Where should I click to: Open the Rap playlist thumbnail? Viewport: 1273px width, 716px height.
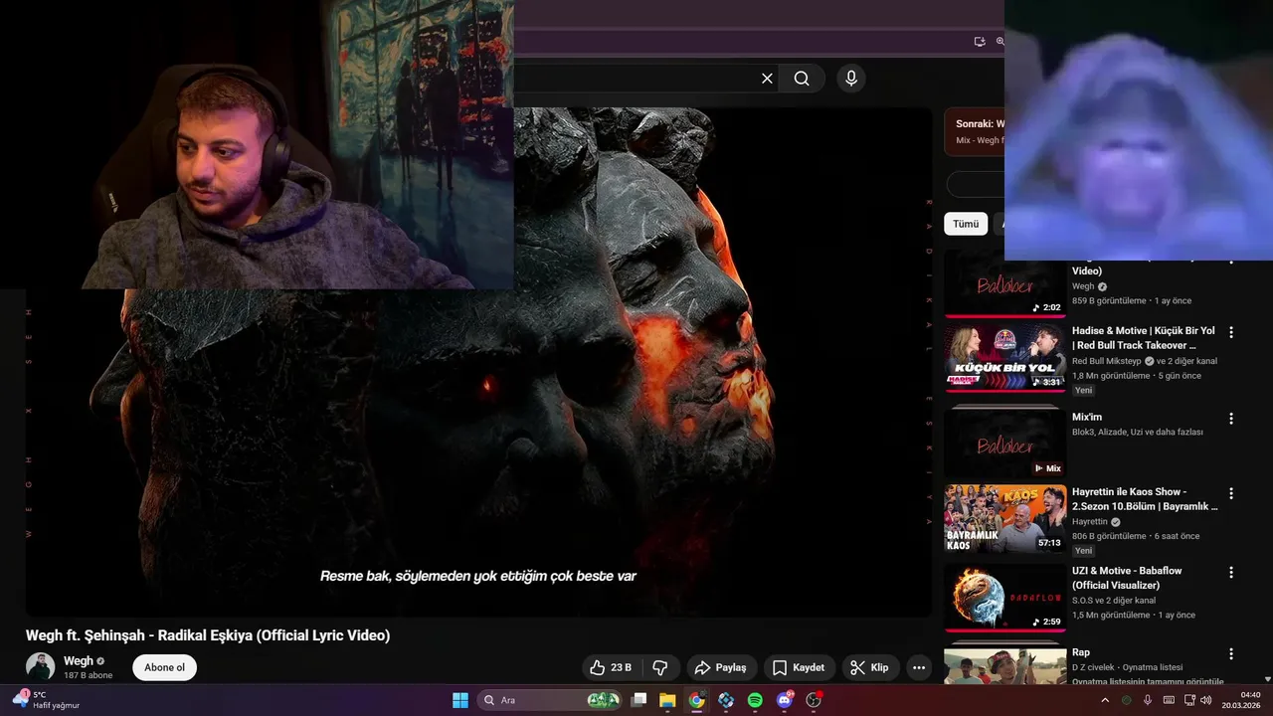[1004, 666]
